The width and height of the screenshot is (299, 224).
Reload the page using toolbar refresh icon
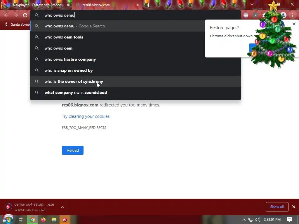(25, 15)
